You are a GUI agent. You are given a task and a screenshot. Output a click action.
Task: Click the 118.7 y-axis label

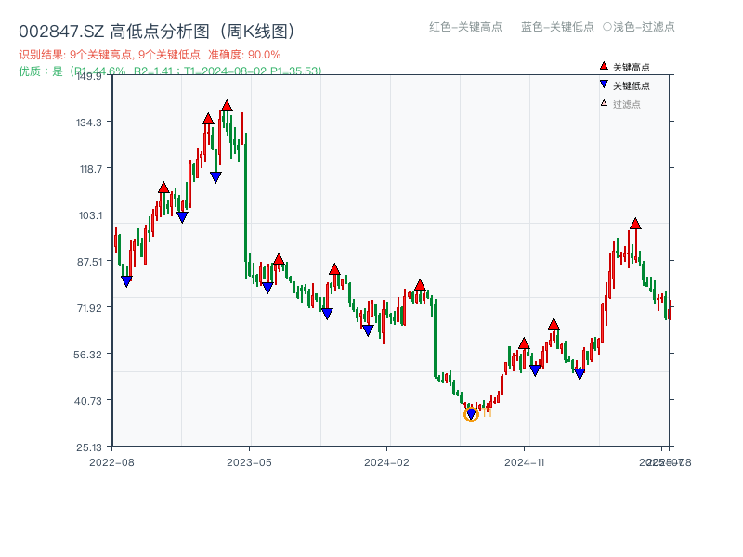coord(90,169)
